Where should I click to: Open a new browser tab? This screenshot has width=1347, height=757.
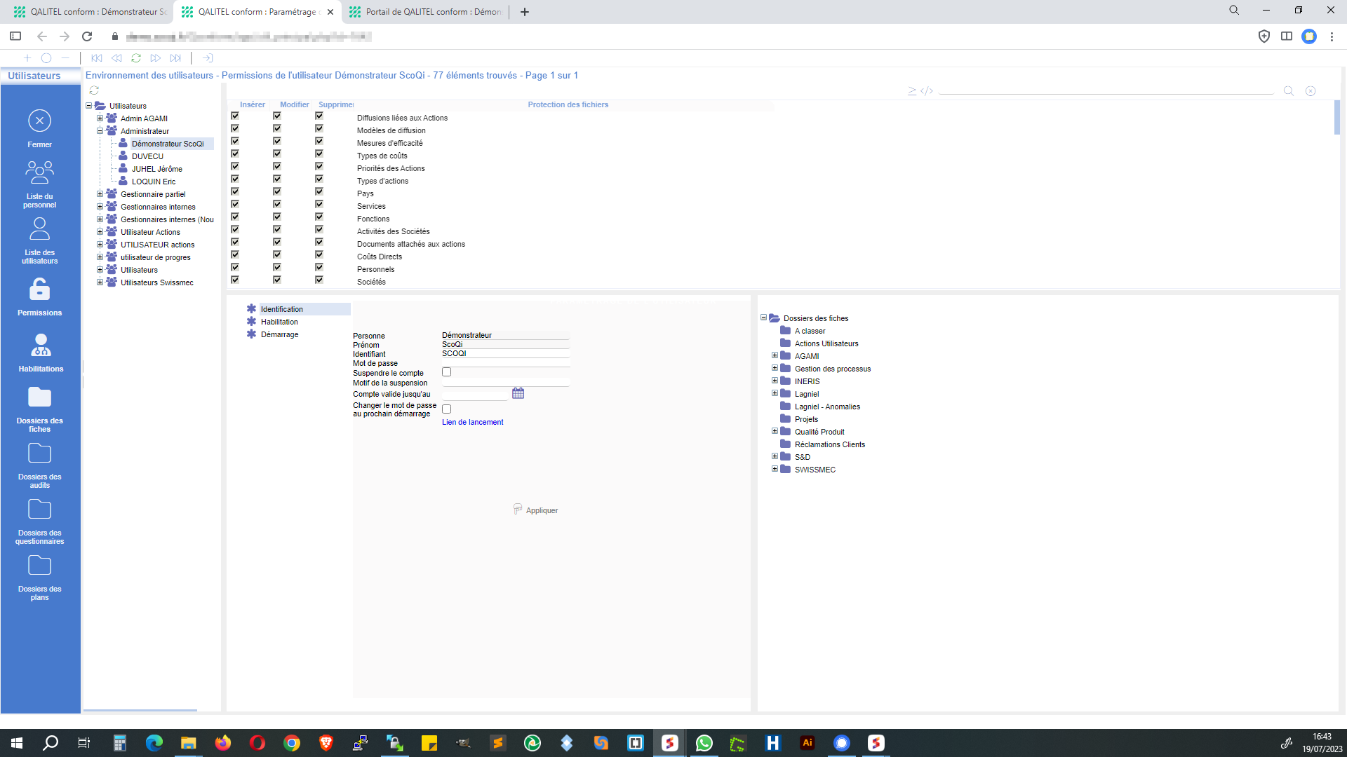coord(525,12)
